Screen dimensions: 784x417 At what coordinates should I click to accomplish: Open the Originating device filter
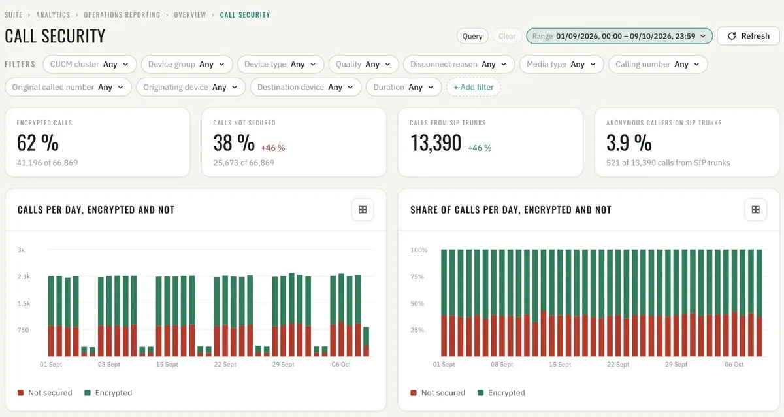point(191,87)
